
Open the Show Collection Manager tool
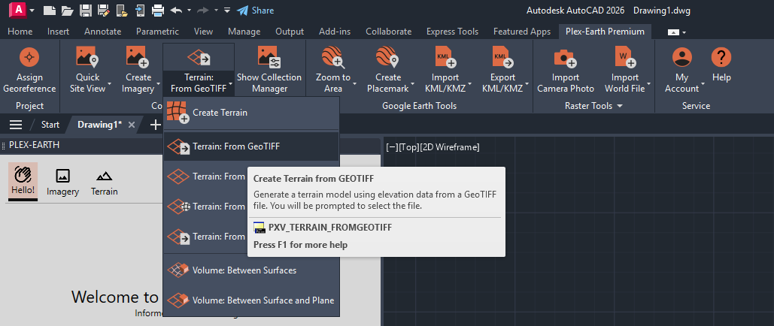269,69
